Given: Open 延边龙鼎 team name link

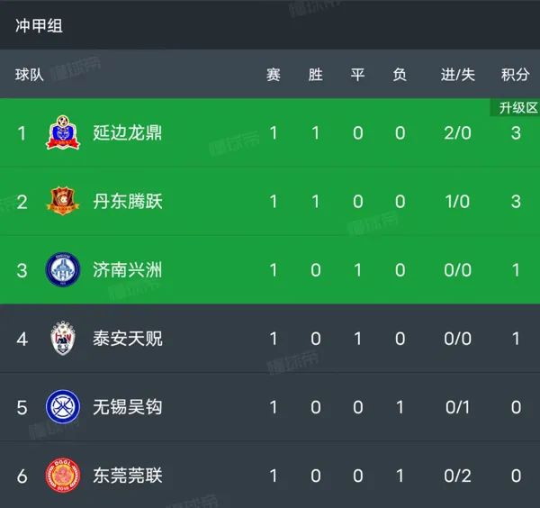Looking at the screenshot, I should pyautogui.click(x=128, y=133).
